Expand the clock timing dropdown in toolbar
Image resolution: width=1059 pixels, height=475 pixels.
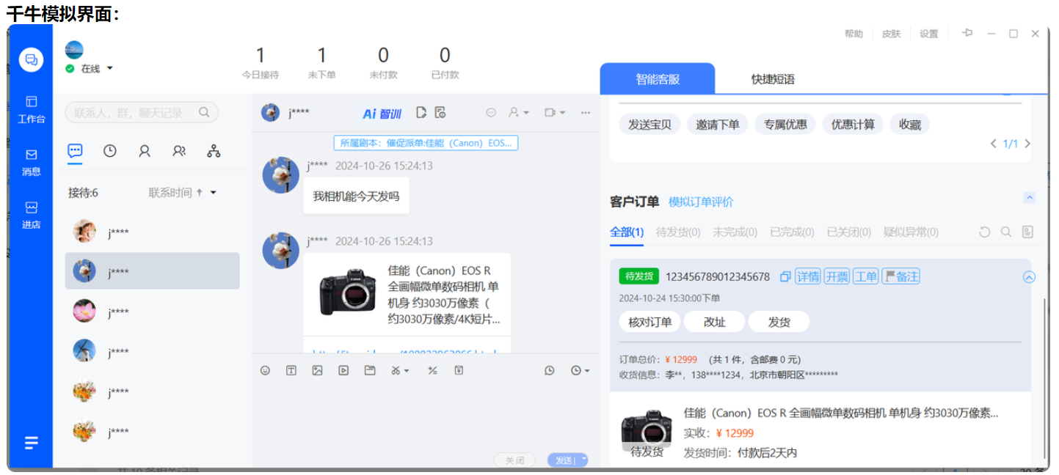tap(586, 370)
